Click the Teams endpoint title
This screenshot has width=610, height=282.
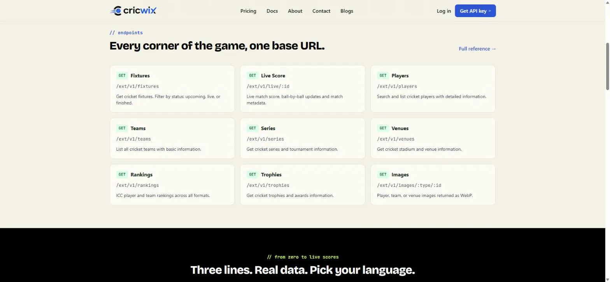pyautogui.click(x=138, y=128)
